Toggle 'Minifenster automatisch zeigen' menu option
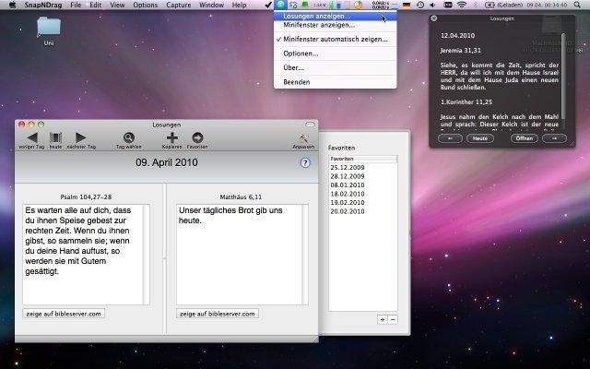Screen dimensions: 590x369 [335, 40]
